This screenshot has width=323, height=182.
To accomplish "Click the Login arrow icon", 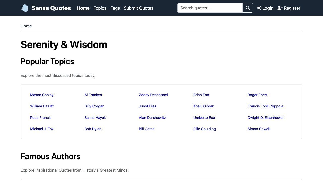I will 259,8.
